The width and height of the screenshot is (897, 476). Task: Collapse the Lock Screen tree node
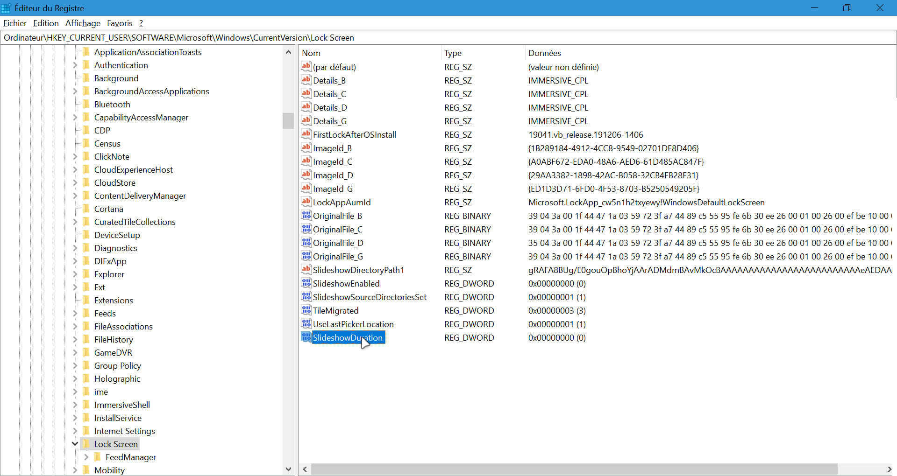[75, 444]
